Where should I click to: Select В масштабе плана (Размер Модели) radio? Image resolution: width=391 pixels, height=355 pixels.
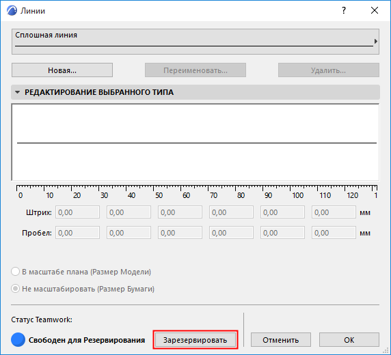(x=15, y=272)
